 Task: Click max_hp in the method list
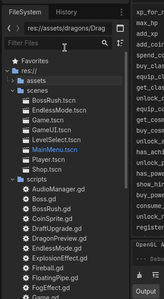tap(147, 23)
